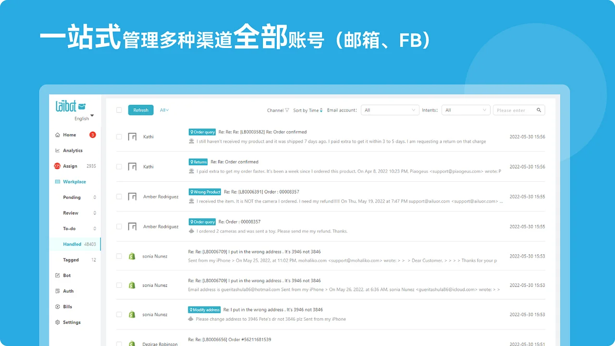Open the Tagged view in the sidebar
The width and height of the screenshot is (615, 346).
pos(71,259)
